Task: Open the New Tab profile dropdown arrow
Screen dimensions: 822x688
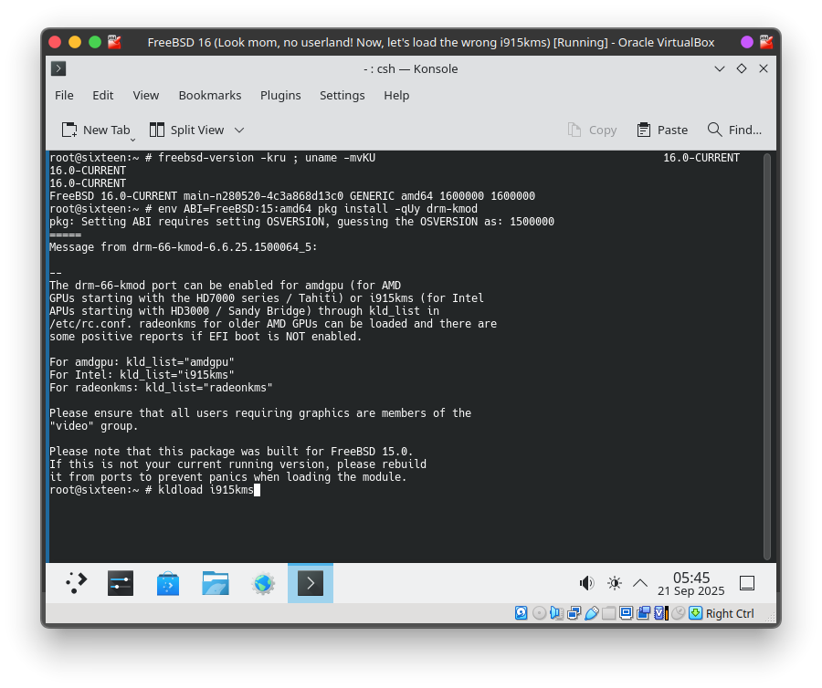Action: tap(132, 140)
